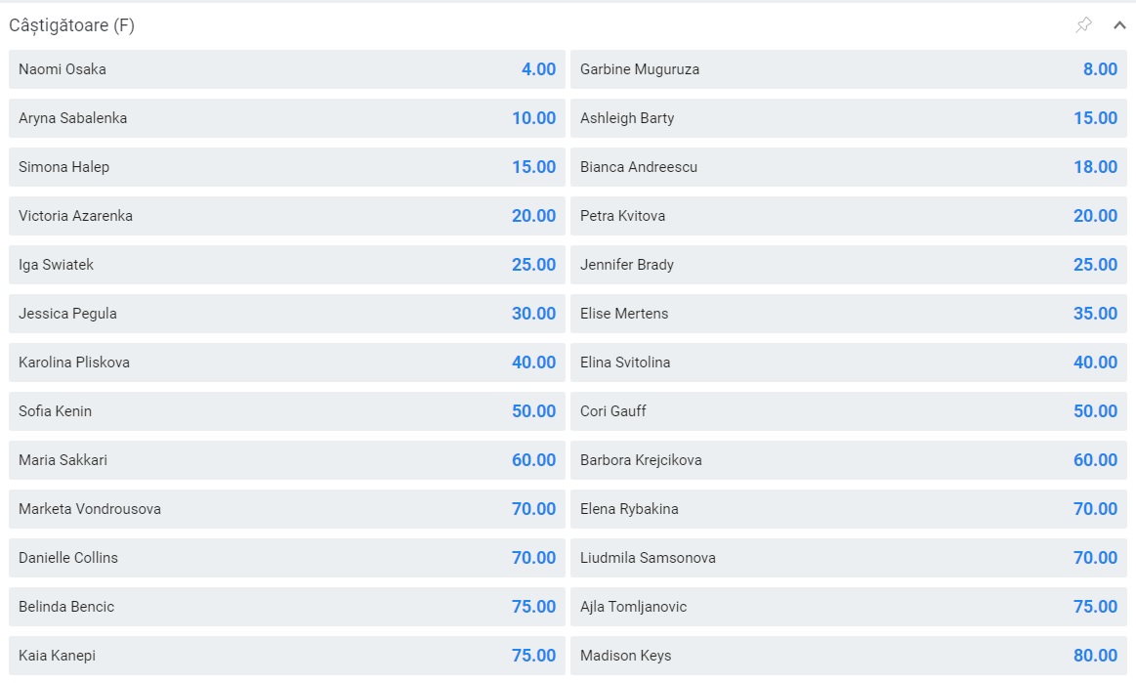Select Maria Sakkari odds 60.00
The height and width of the screenshot is (683, 1136).
pyautogui.click(x=286, y=460)
